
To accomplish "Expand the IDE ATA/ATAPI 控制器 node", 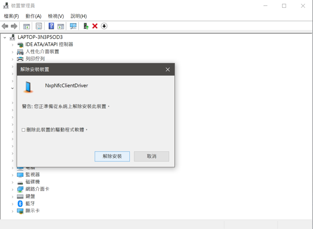I will click(x=12, y=44).
